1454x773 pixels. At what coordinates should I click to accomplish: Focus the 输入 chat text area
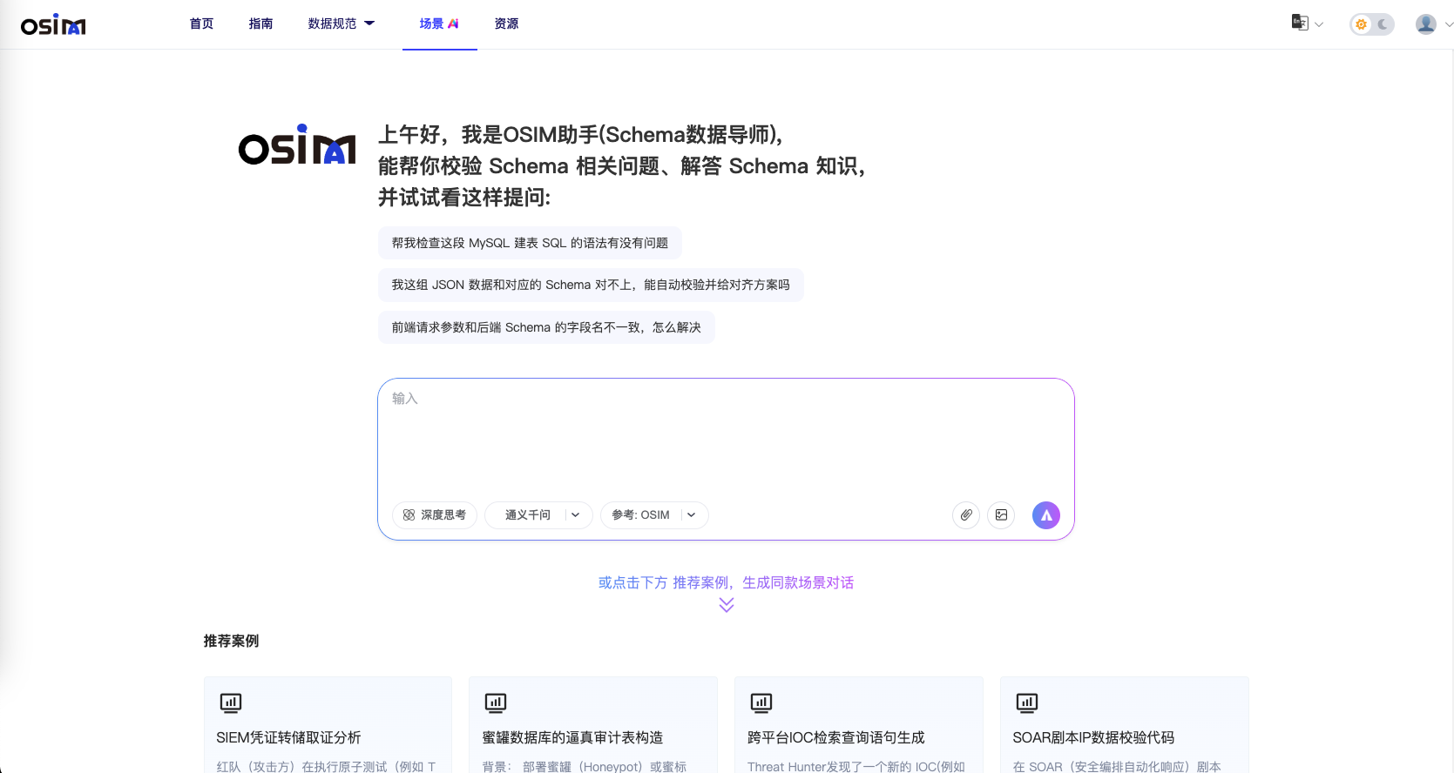pos(725,440)
